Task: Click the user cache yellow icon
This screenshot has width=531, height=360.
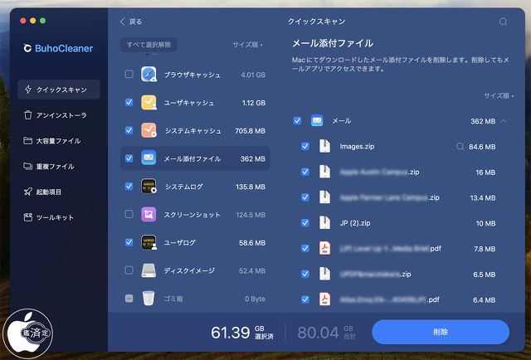Action: [x=149, y=102]
